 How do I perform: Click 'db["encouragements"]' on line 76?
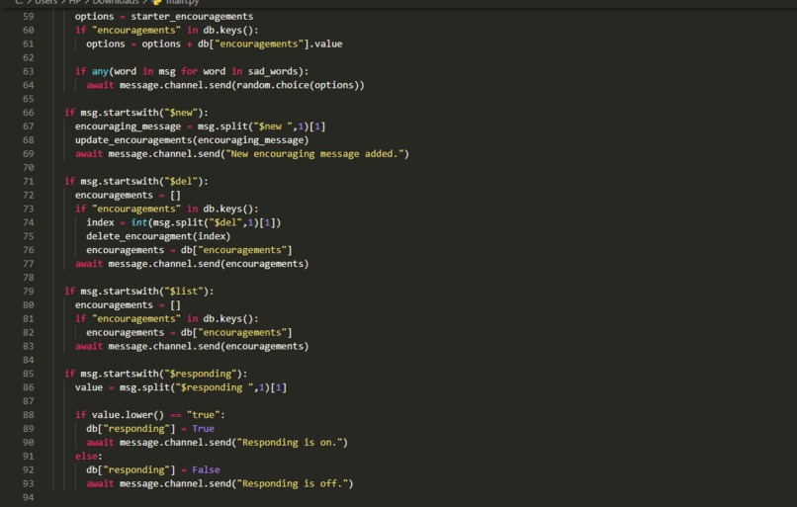pos(236,250)
